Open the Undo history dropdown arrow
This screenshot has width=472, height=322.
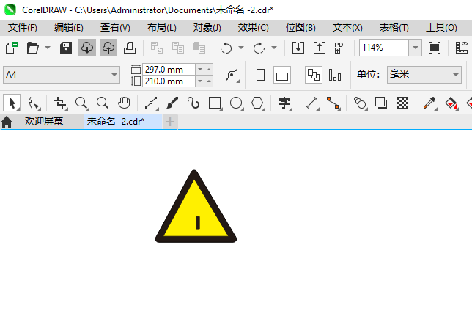[241, 48]
